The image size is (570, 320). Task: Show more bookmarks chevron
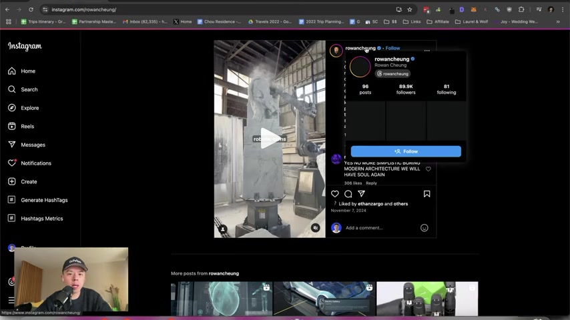558,22
